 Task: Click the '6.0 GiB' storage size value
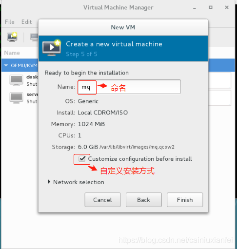point(88,147)
